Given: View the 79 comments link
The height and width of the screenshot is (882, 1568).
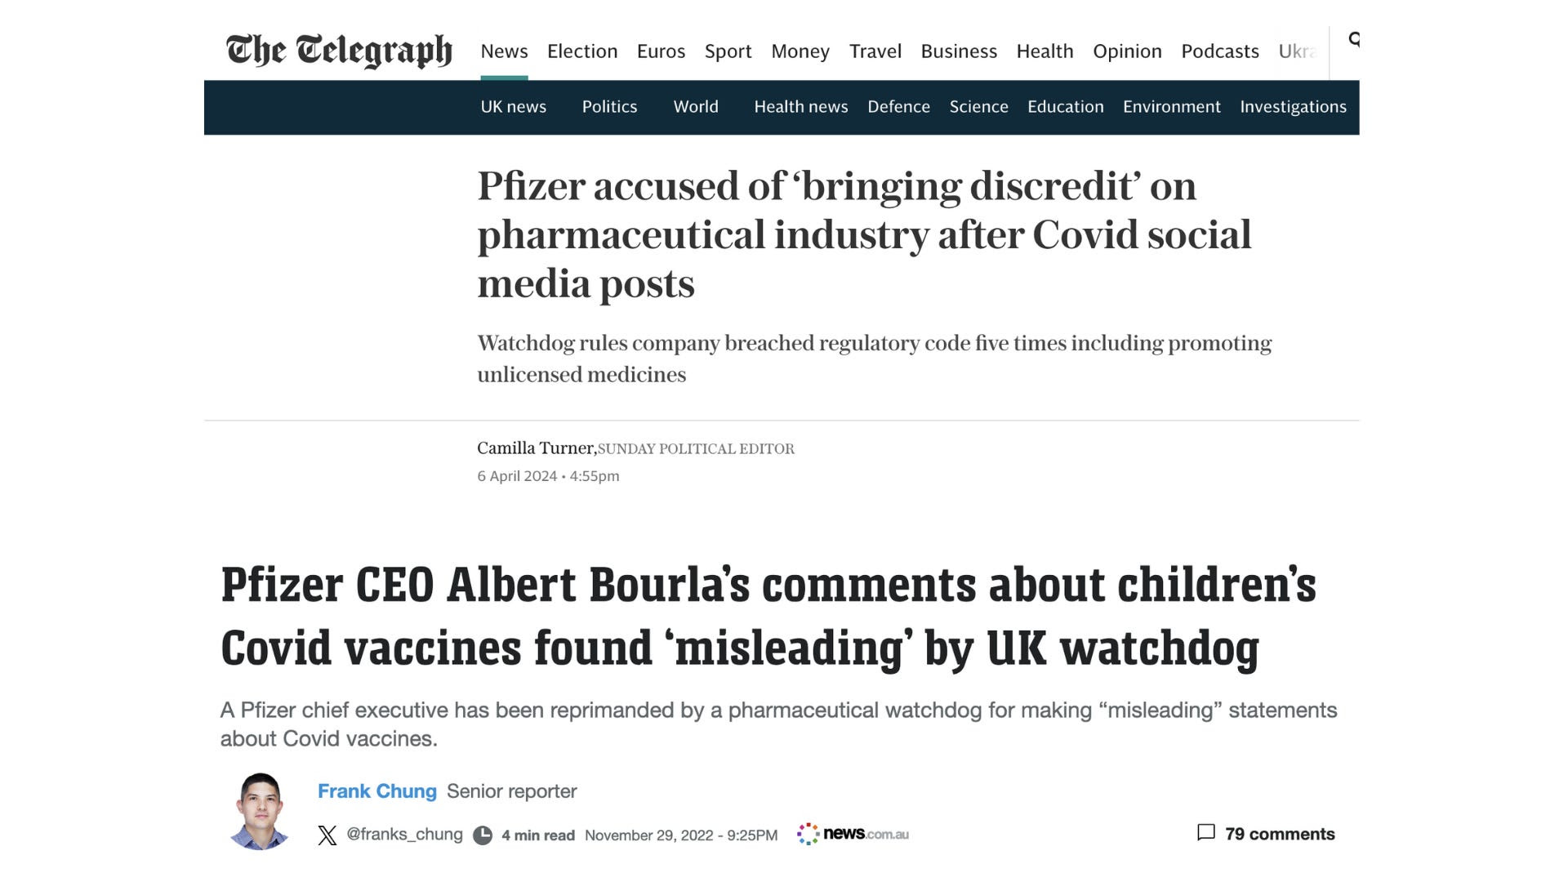Looking at the screenshot, I should coord(1280,834).
